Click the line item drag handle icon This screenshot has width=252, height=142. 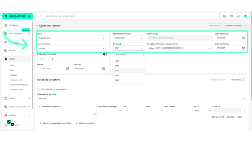tap(40, 106)
